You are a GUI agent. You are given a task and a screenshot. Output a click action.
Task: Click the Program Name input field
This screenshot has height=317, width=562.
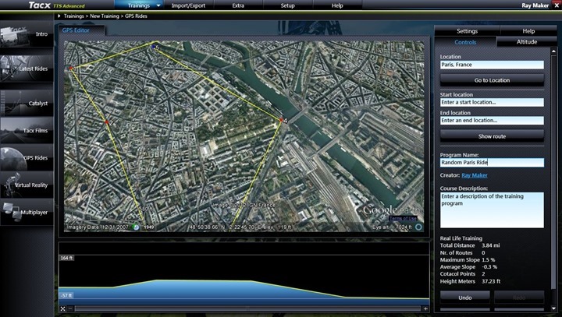pos(492,163)
